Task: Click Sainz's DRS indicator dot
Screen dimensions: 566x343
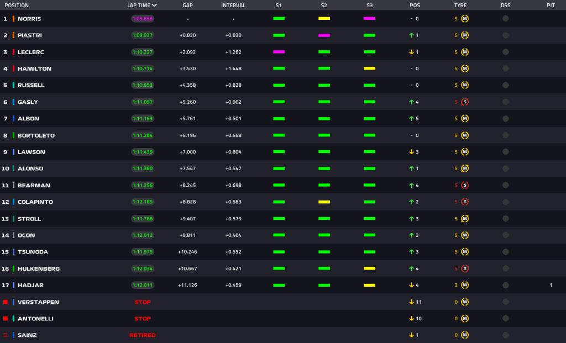Action: coord(505,335)
